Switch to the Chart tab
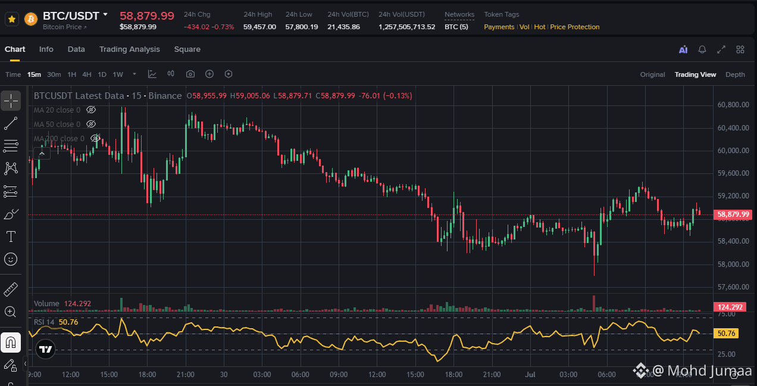 pyautogui.click(x=15, y=49)
